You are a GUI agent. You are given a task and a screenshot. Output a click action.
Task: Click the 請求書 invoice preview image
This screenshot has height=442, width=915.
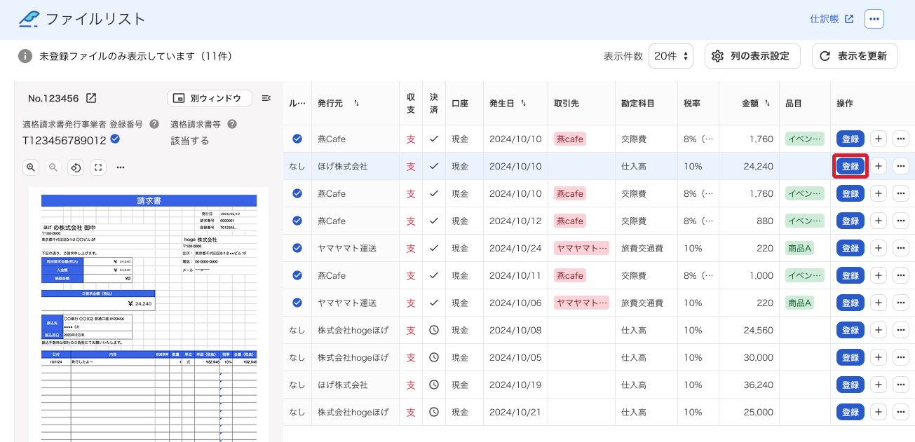pyautogui.click(x=149, y=315)
